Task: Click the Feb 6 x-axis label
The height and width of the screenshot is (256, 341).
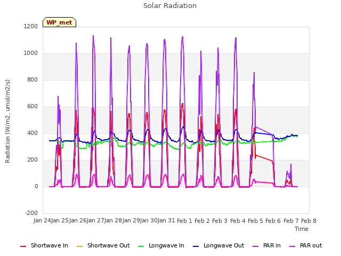Action: (x=273, y=221)
